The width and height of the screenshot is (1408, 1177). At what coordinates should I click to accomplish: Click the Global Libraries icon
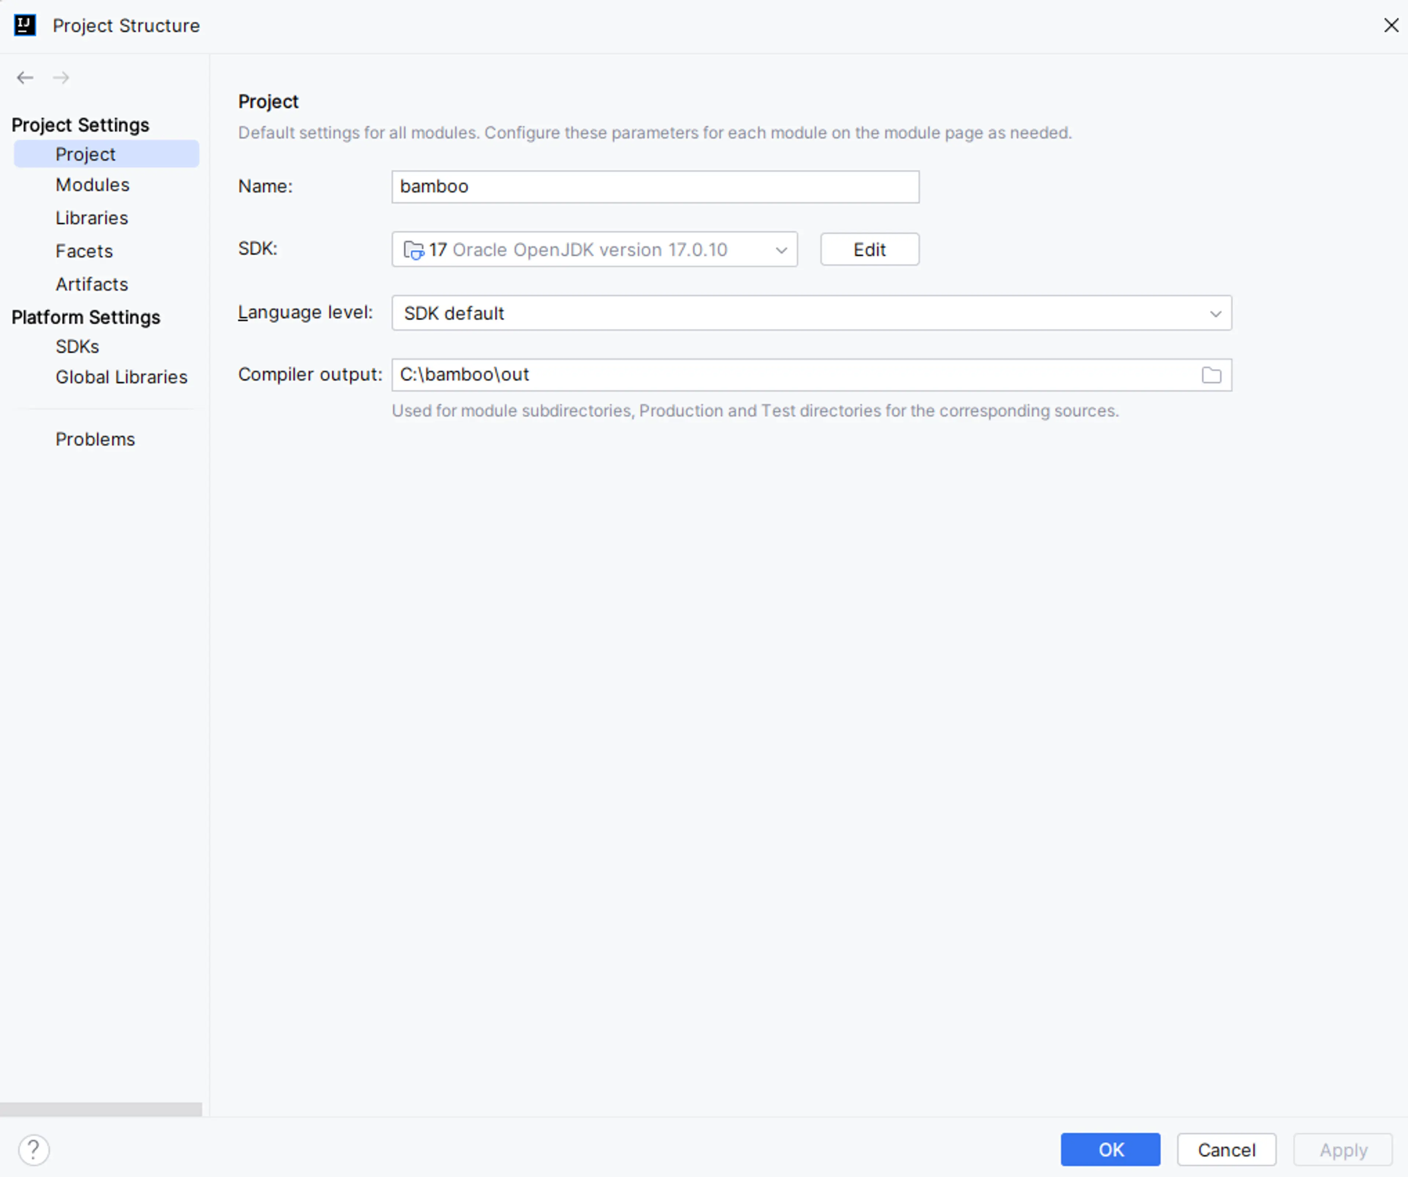[x=121, y=377]
